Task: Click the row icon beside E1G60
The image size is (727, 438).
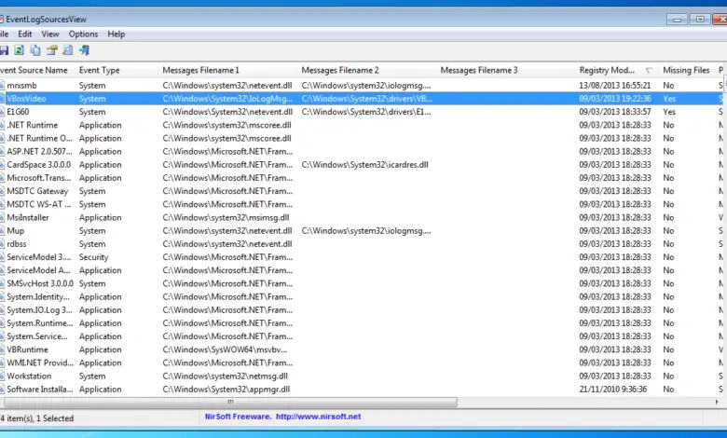Action: click(2, 112)
